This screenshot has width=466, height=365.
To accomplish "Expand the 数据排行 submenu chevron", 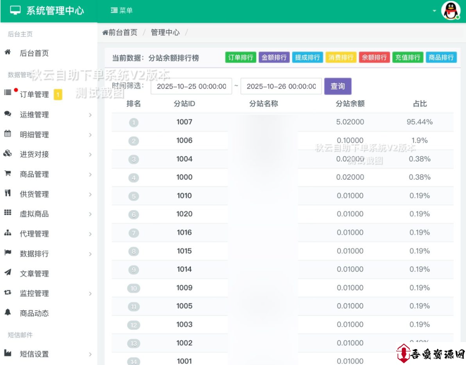I will coord(90,254).
